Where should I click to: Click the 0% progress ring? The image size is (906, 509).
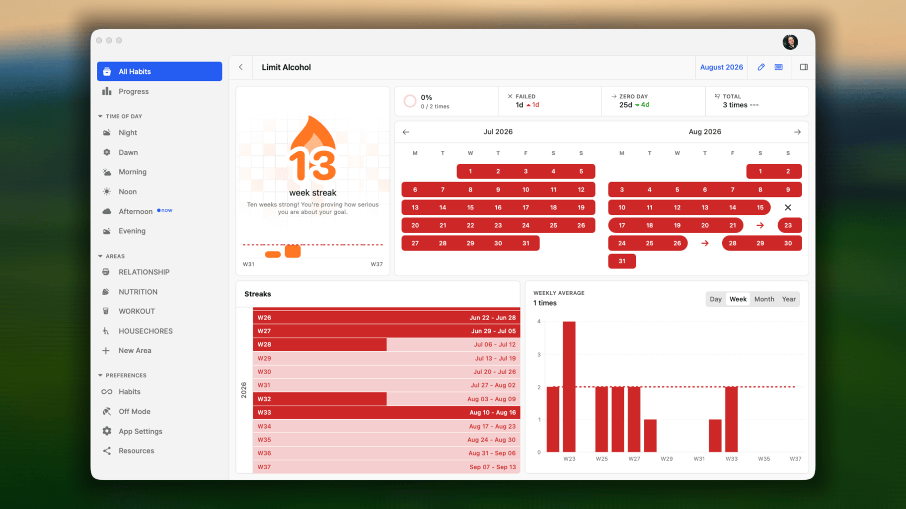click(x=410, y=101)
